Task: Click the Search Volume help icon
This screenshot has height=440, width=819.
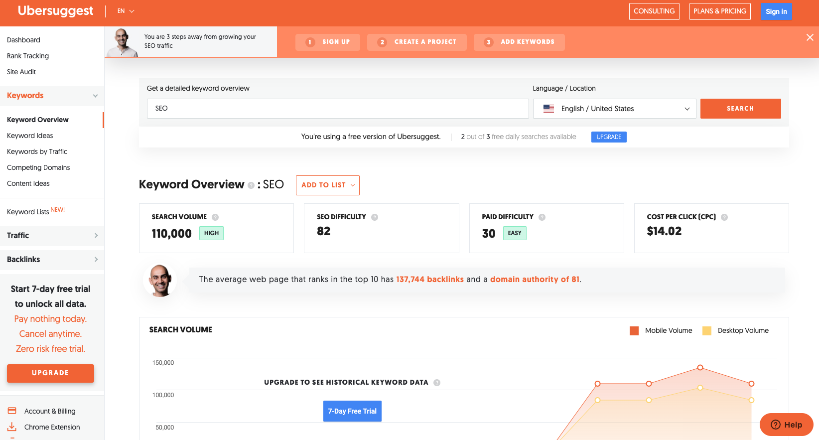Action: pyautogui.click(x=215, y=217)
